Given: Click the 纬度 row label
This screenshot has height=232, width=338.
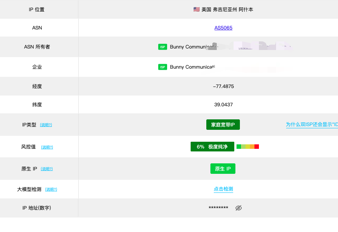Looking at the screenshot, I should (x=37, y=105).
